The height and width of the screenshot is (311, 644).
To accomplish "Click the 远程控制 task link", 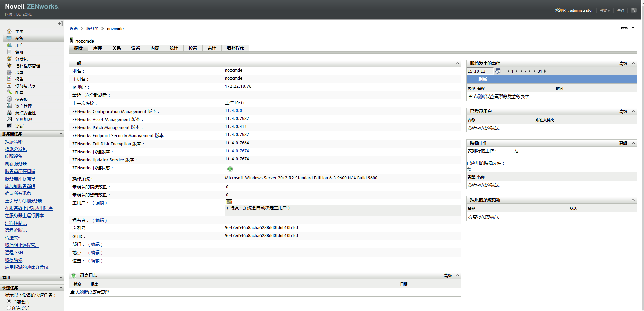I will point(16,223).
